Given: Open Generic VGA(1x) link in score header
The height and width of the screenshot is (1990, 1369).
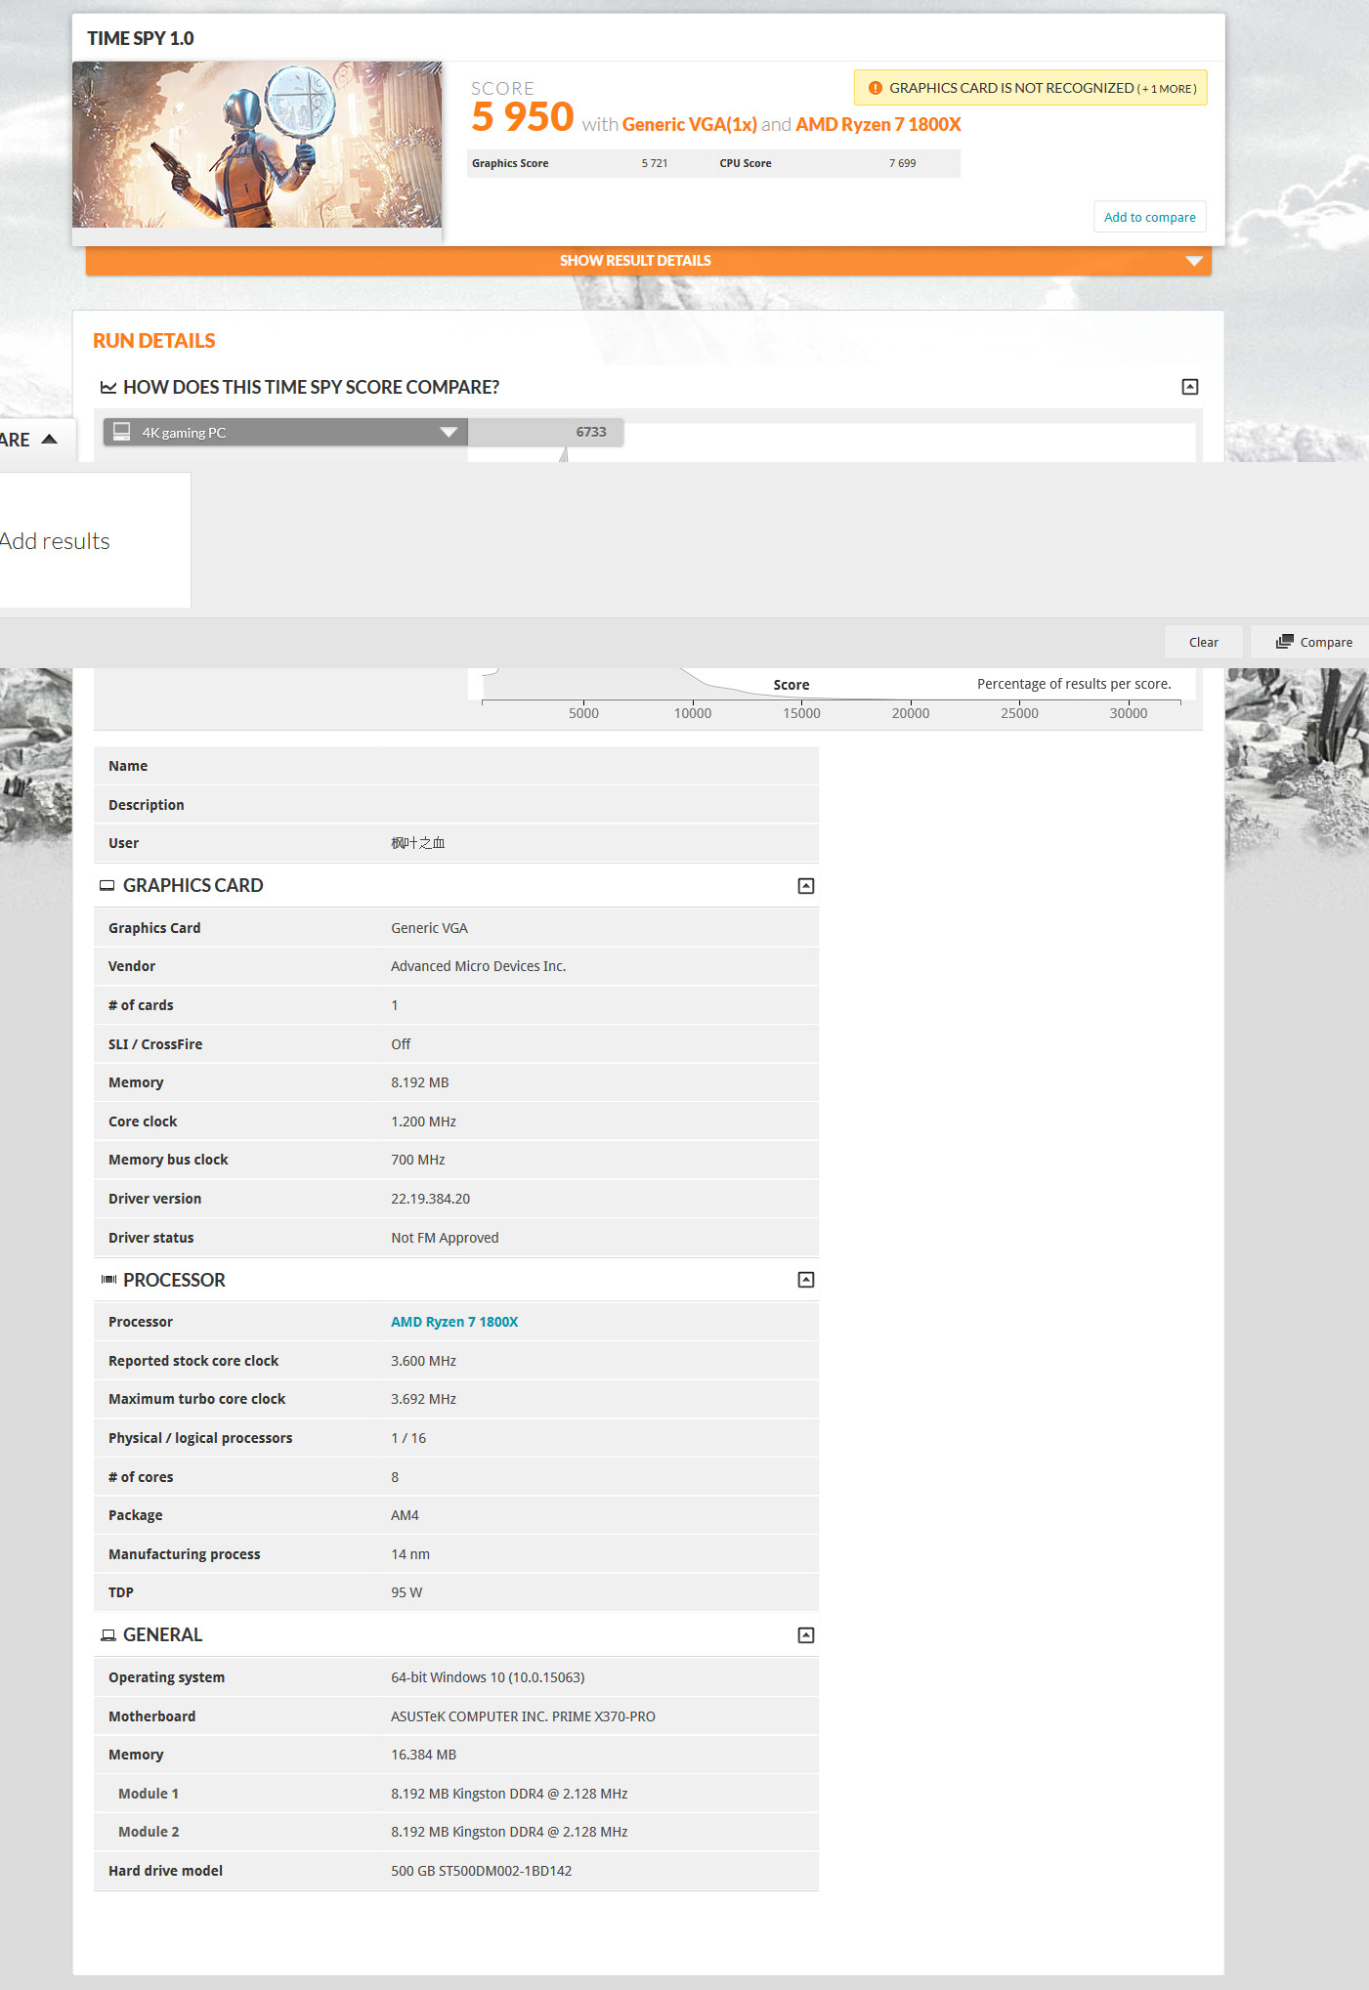Looking at the screenshot, I should 690,124.
